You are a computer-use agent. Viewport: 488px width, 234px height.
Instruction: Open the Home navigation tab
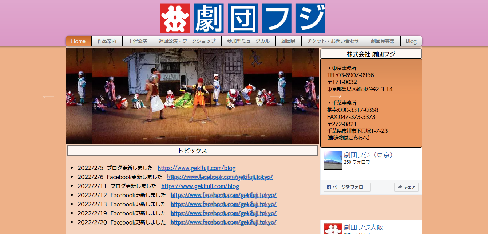click(78, 41)
